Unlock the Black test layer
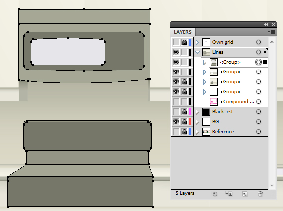The height and width of the screenshot is (211, 283). (x=184, y=112)
